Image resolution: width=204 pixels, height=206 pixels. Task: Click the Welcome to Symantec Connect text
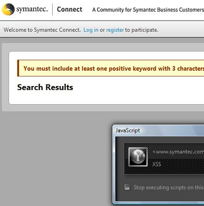[x=42, y=30]
